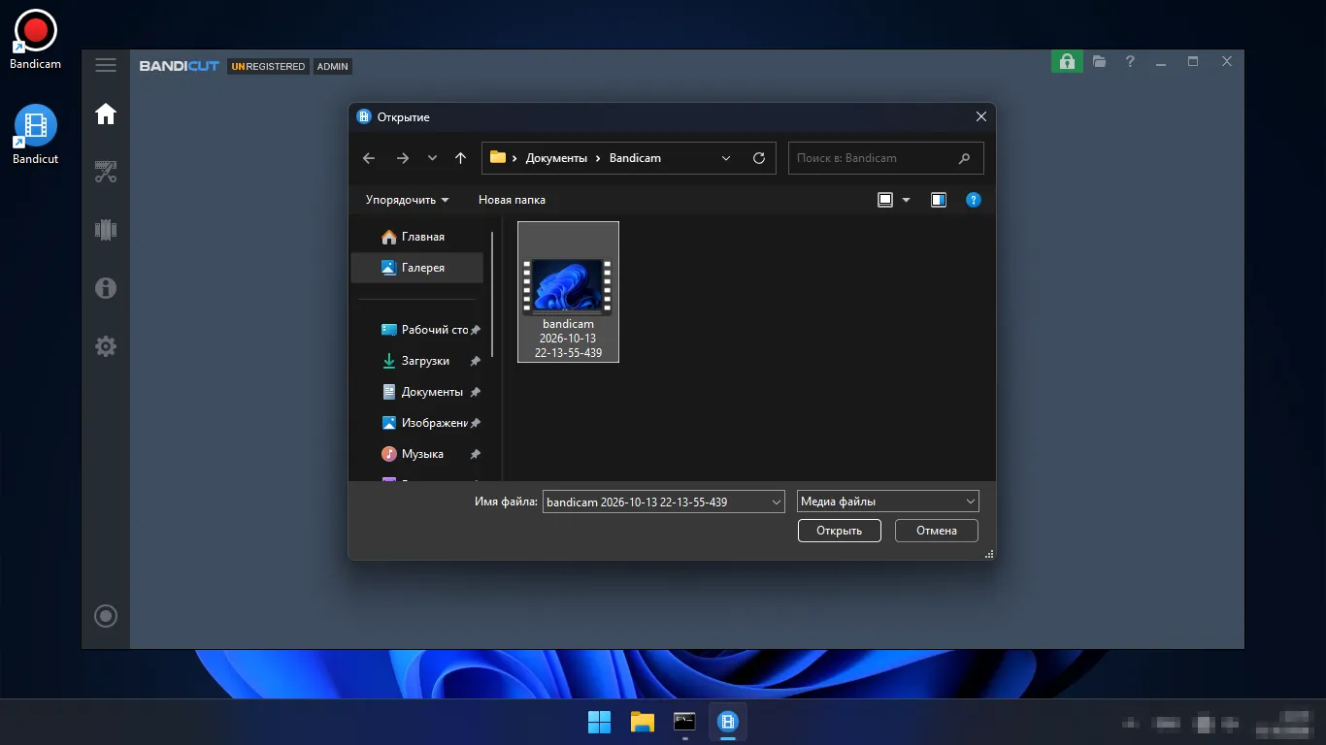1326x745 pixels.
Task: Open the output folder icon in title bar
Action: [x=1099, y=61]
